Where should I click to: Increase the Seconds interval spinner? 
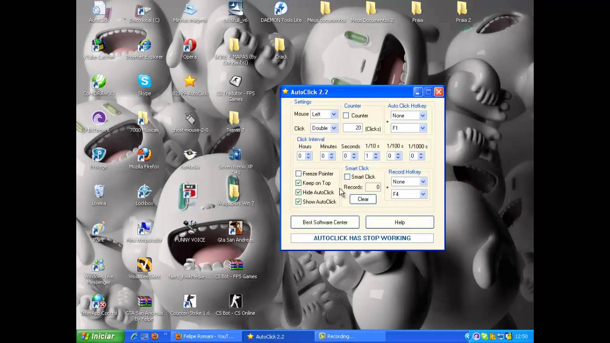354,154
